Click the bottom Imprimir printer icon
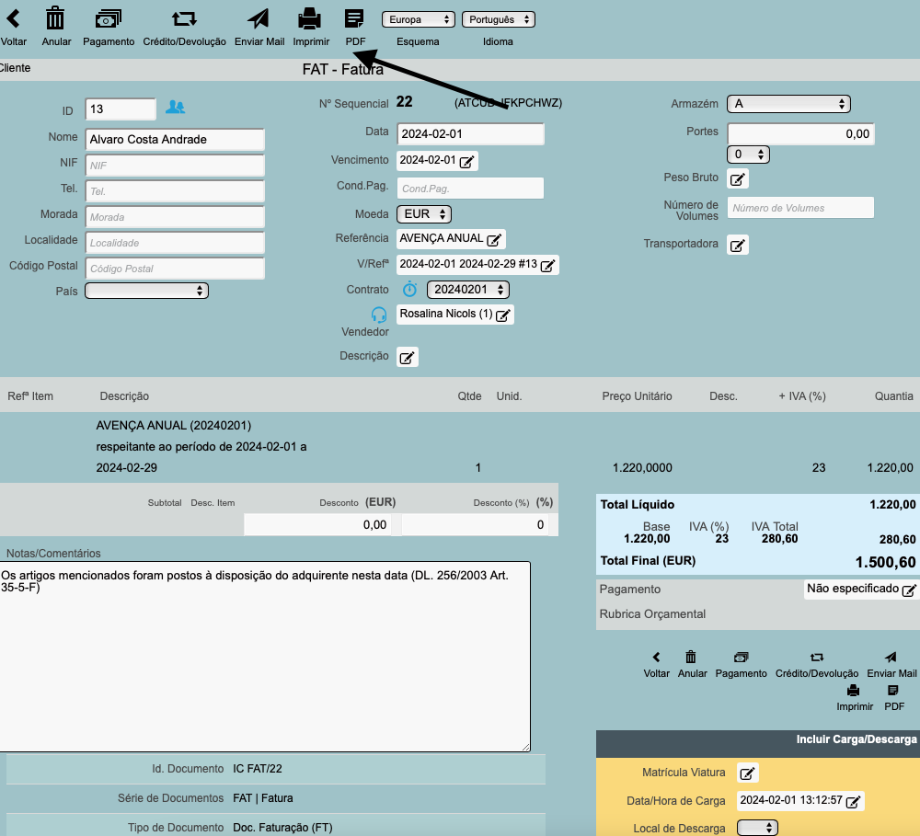This screenshot has width=920, height=836. 854,691
